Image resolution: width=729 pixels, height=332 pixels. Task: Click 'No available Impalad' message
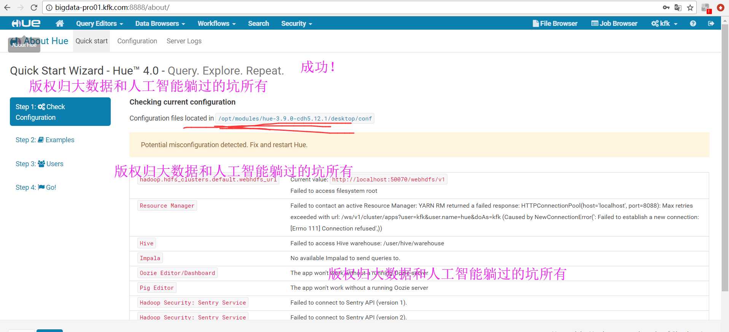tap(345, 258)
